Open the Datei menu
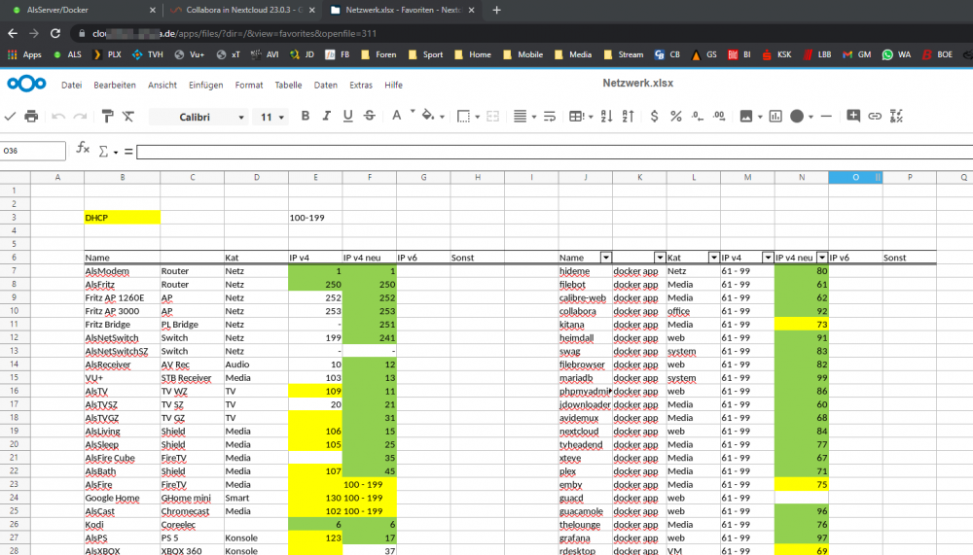The height and width of the screenshot is (555, 973). coord(71,85)
